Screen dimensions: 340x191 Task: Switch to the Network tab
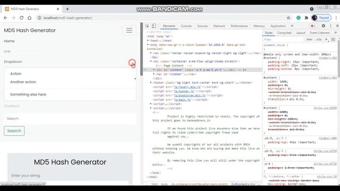[219, 26]
